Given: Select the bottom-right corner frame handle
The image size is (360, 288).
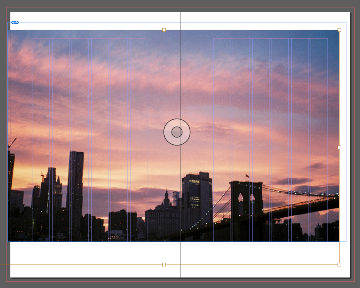Looking at the screenshot, I should coord(339,265).
